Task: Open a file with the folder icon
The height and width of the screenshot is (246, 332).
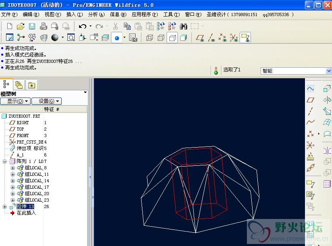Action: (21, 26)
